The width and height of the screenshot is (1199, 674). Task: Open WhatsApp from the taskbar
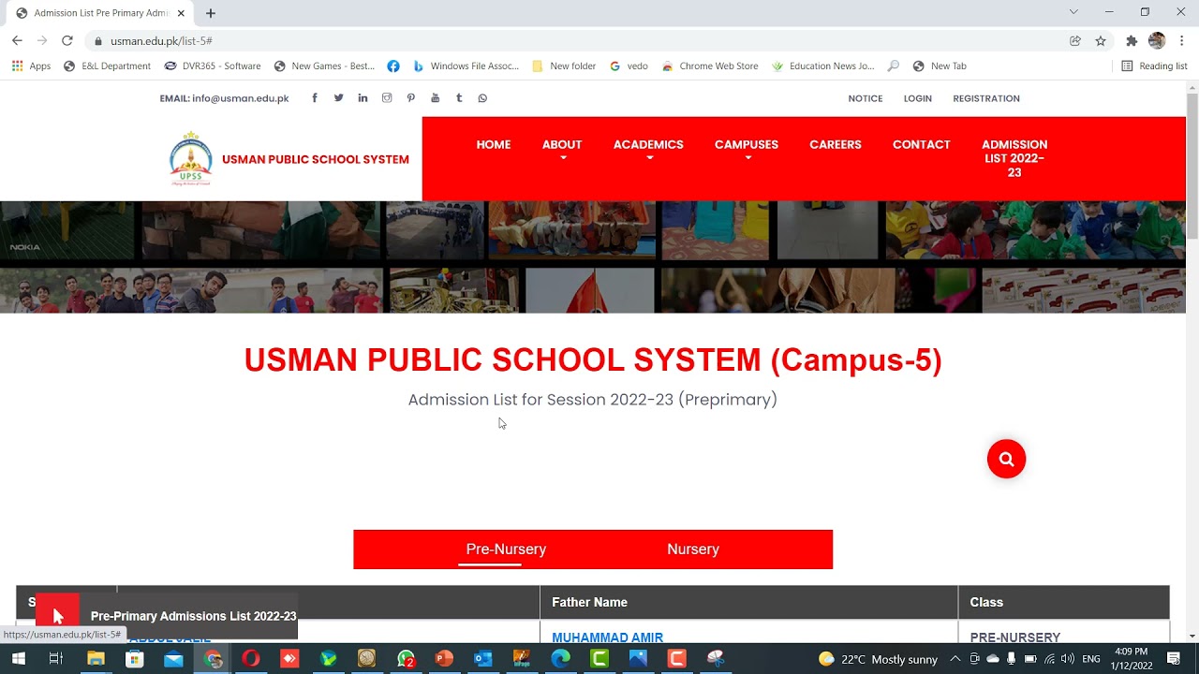(406, 659)
